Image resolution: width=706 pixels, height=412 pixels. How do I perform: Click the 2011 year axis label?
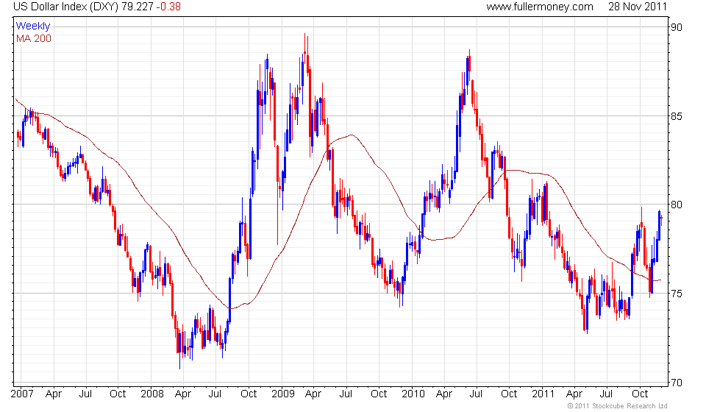543,394
